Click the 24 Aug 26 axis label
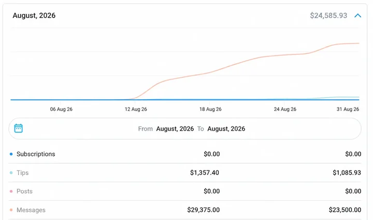The width and height of the screenshot is (373, 220). point(285,109)
